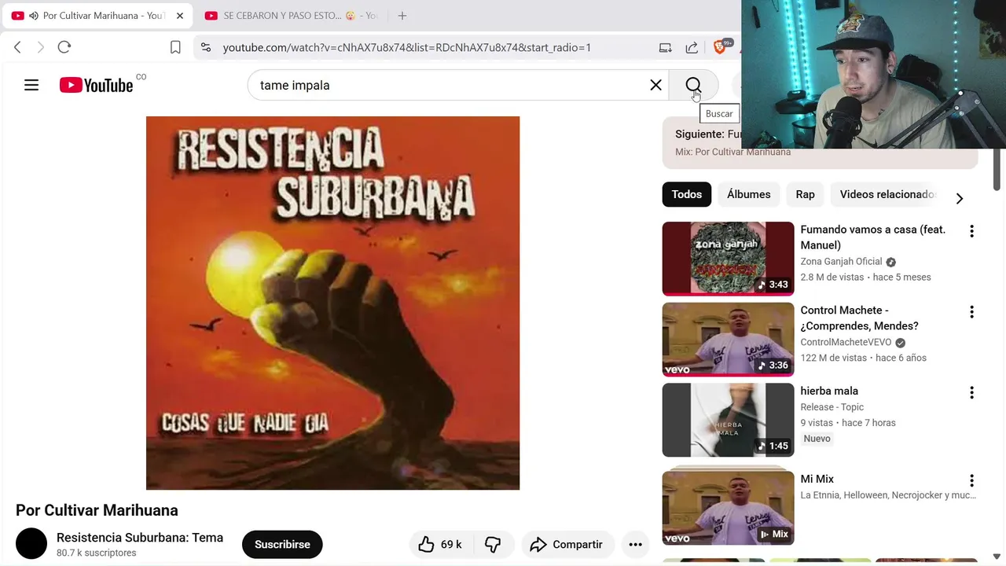Image resolution: width=1006 pixels, height=566 pixels.
Task: Switch to the SE CEBARON Y PASO ESTO tab
Action: click(x=291, y=16)
